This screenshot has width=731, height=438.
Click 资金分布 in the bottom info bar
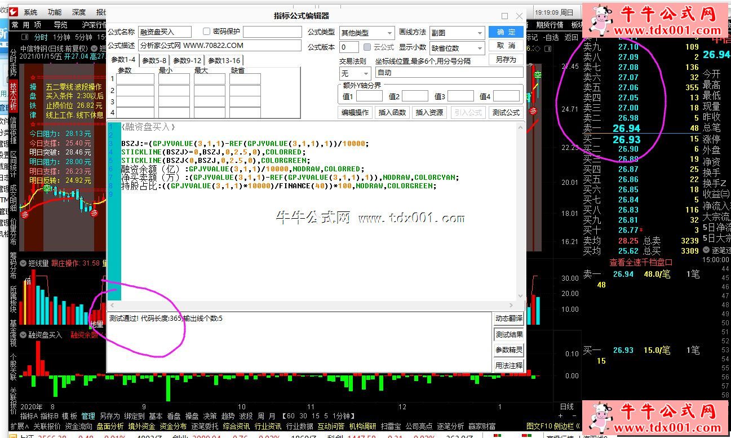173,426
